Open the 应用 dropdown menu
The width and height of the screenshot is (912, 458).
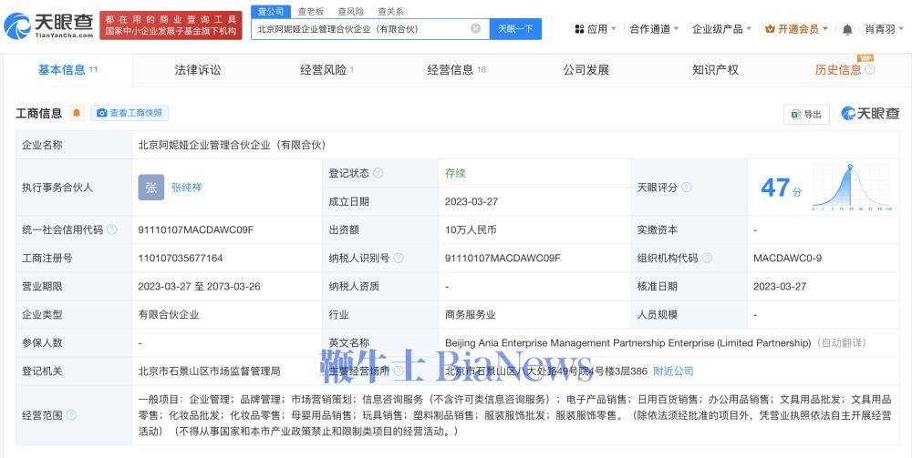pos(595,29)
